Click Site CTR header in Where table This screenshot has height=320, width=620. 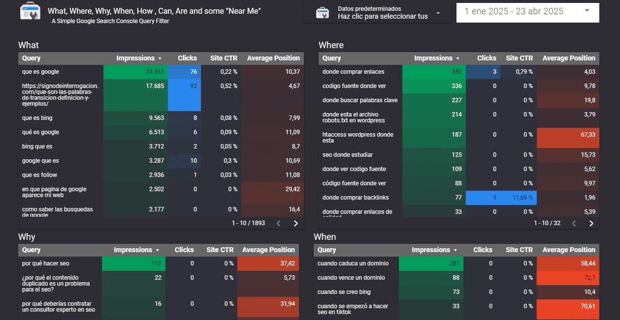pos(519,58)
